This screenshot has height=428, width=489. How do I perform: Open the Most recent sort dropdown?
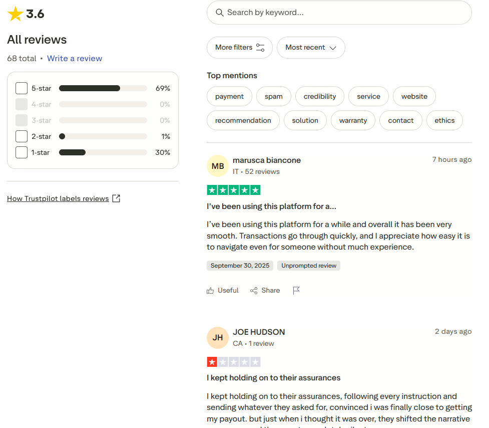(x=311, y=48)
